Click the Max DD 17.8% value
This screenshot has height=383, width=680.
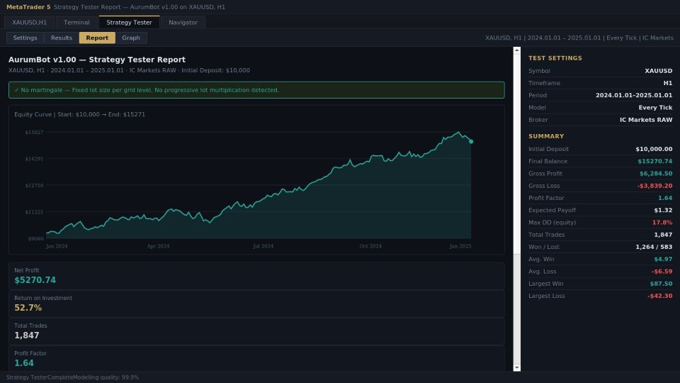pyautogui.click(x=662, y=222)
